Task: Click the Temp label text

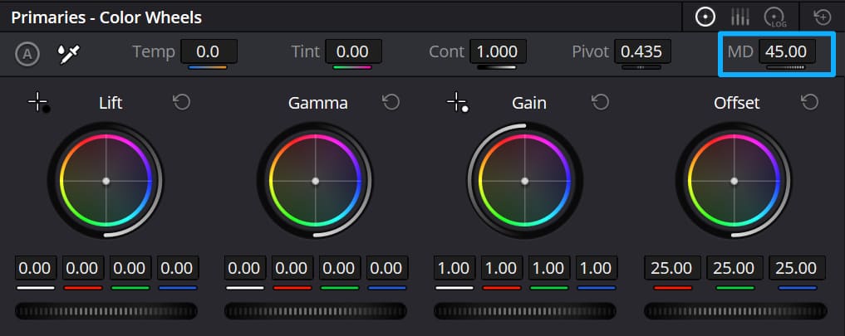Action: [154, 52]
